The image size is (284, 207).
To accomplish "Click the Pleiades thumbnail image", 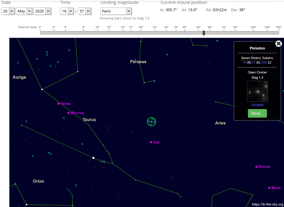I will [257, 91].
